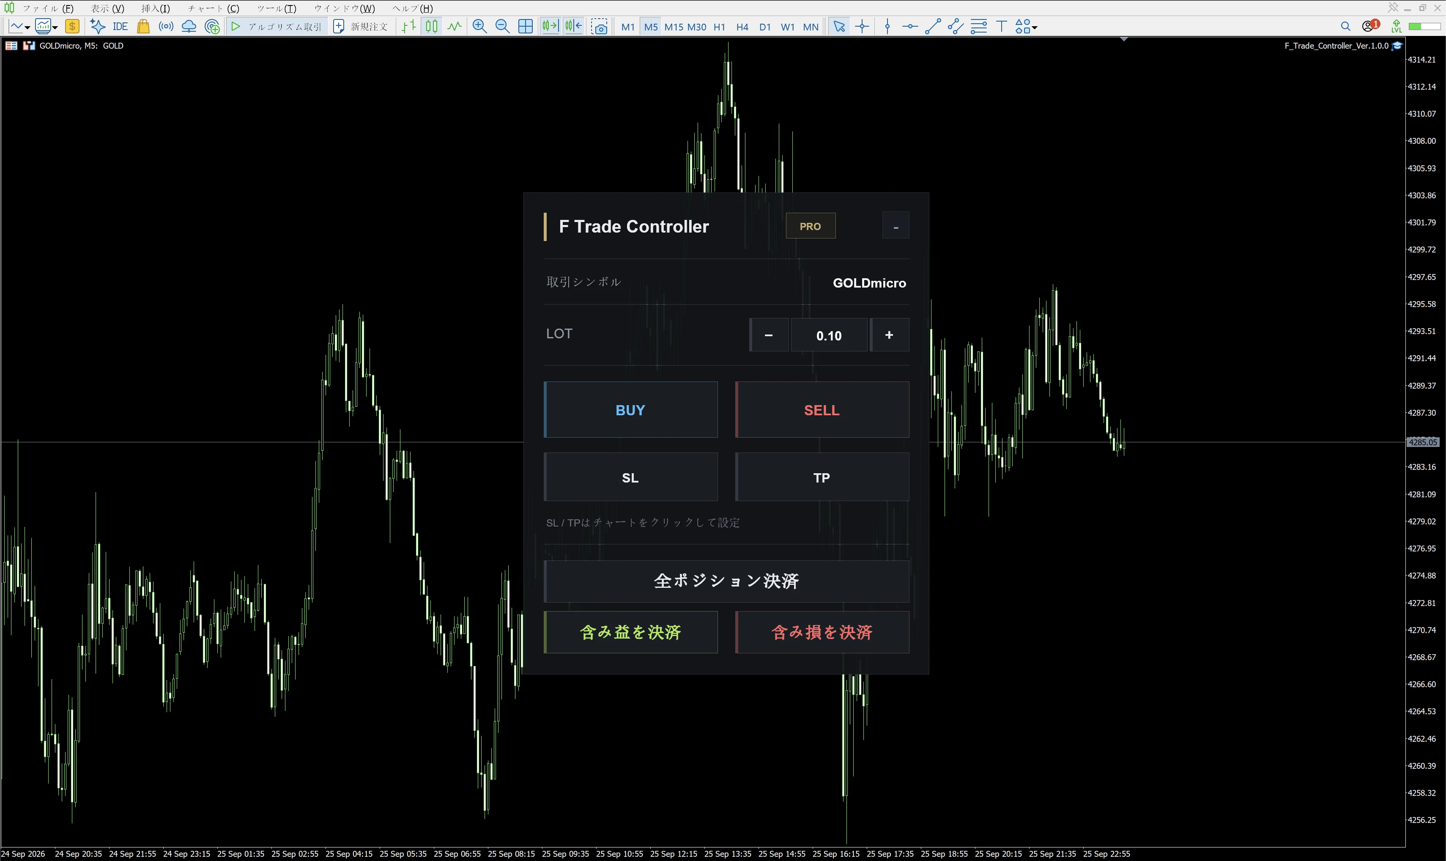Open the Tools (ツール) menu
This screenshot has width=1446, height=861.
(276, 8)
